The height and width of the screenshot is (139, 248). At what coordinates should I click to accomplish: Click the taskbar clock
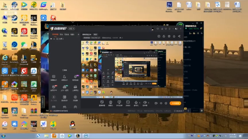click(x=233, y=136)
